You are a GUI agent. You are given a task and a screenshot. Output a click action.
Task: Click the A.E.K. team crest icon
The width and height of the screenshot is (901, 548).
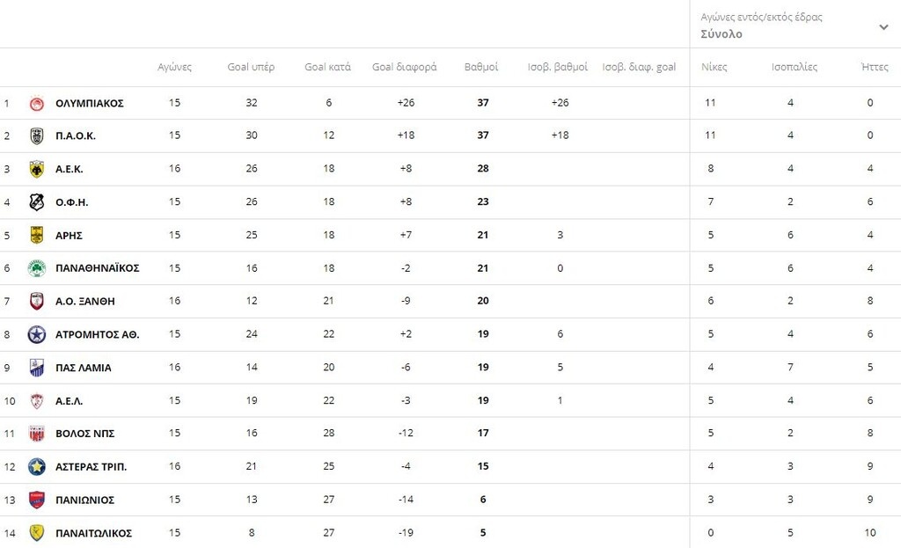[x=36, y=169]
